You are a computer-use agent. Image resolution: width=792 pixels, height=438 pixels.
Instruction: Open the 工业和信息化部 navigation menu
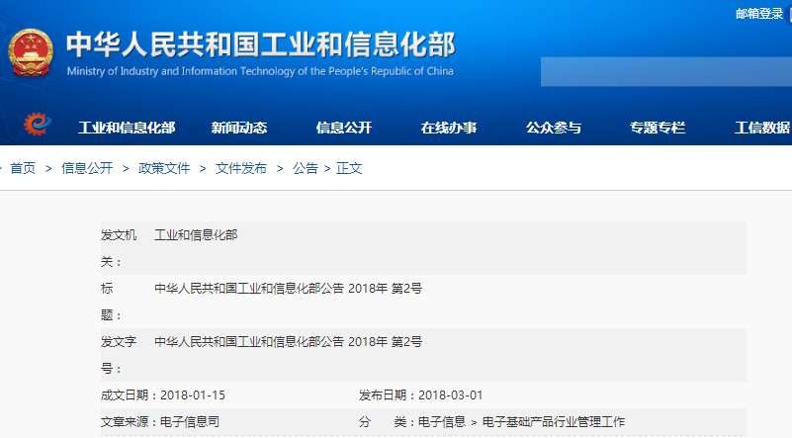tap(127, 128)
